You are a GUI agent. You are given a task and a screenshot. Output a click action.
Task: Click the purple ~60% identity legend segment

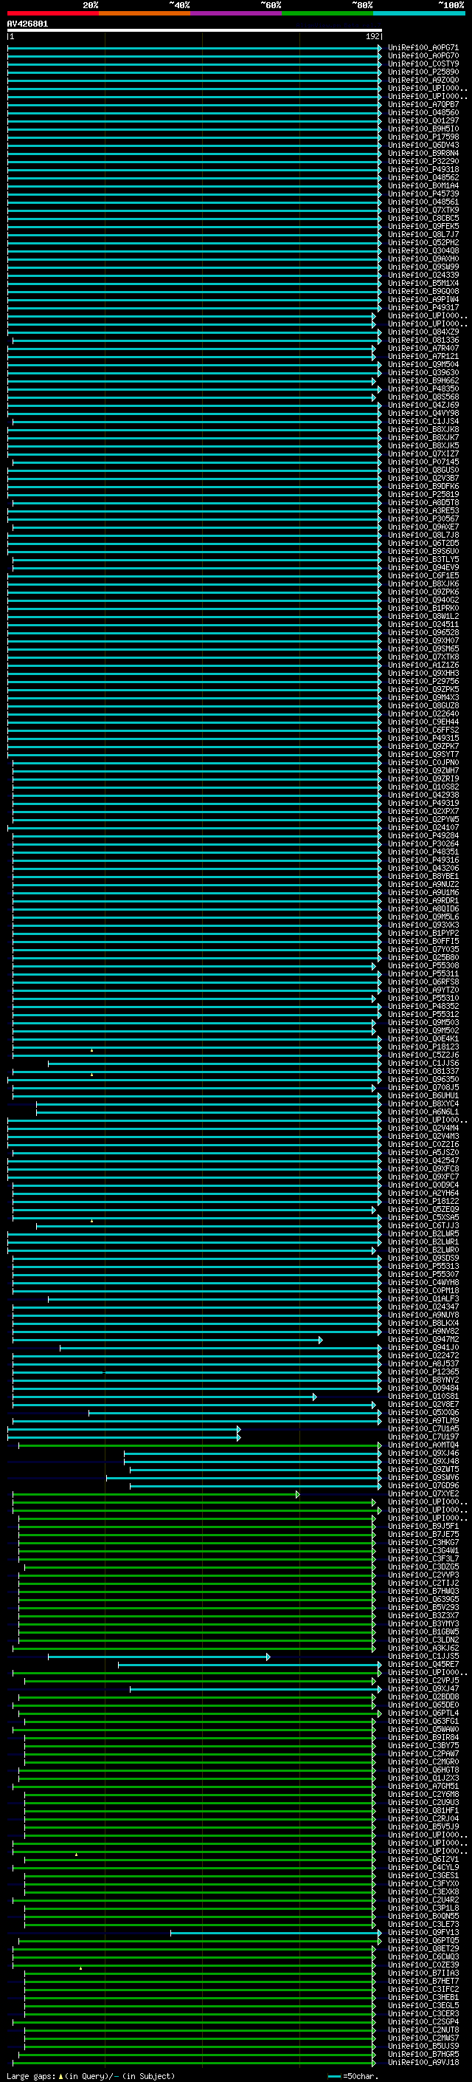[x=237, y=13]
